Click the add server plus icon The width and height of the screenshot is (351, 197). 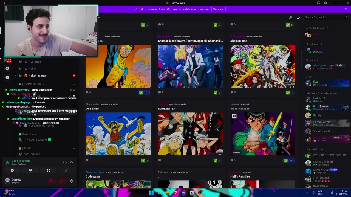point(7,68)
